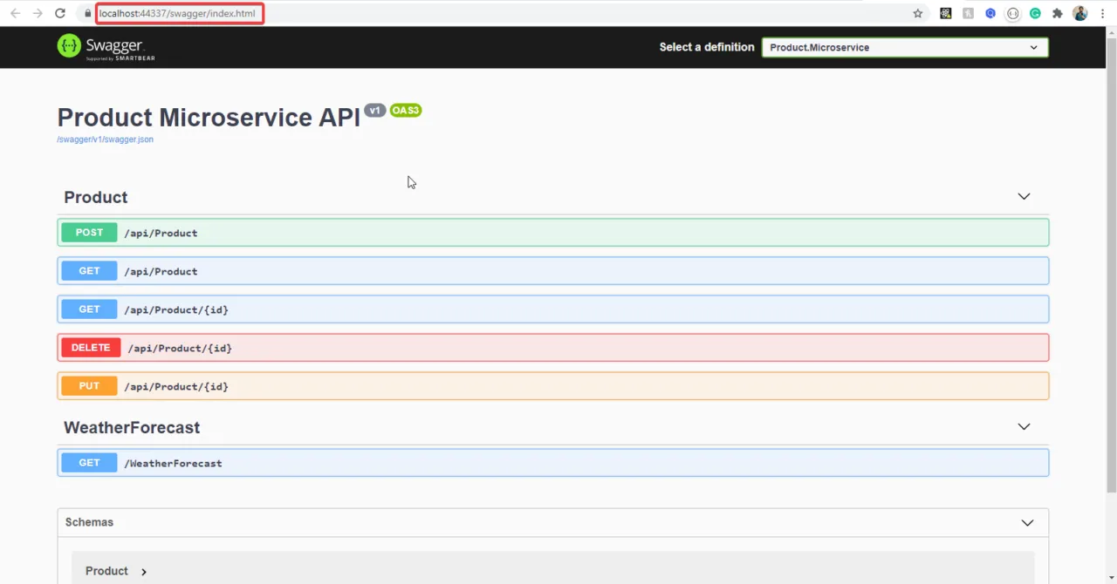Click the browser forward arrow
The image size is (1117, 584).
[38, 13]
